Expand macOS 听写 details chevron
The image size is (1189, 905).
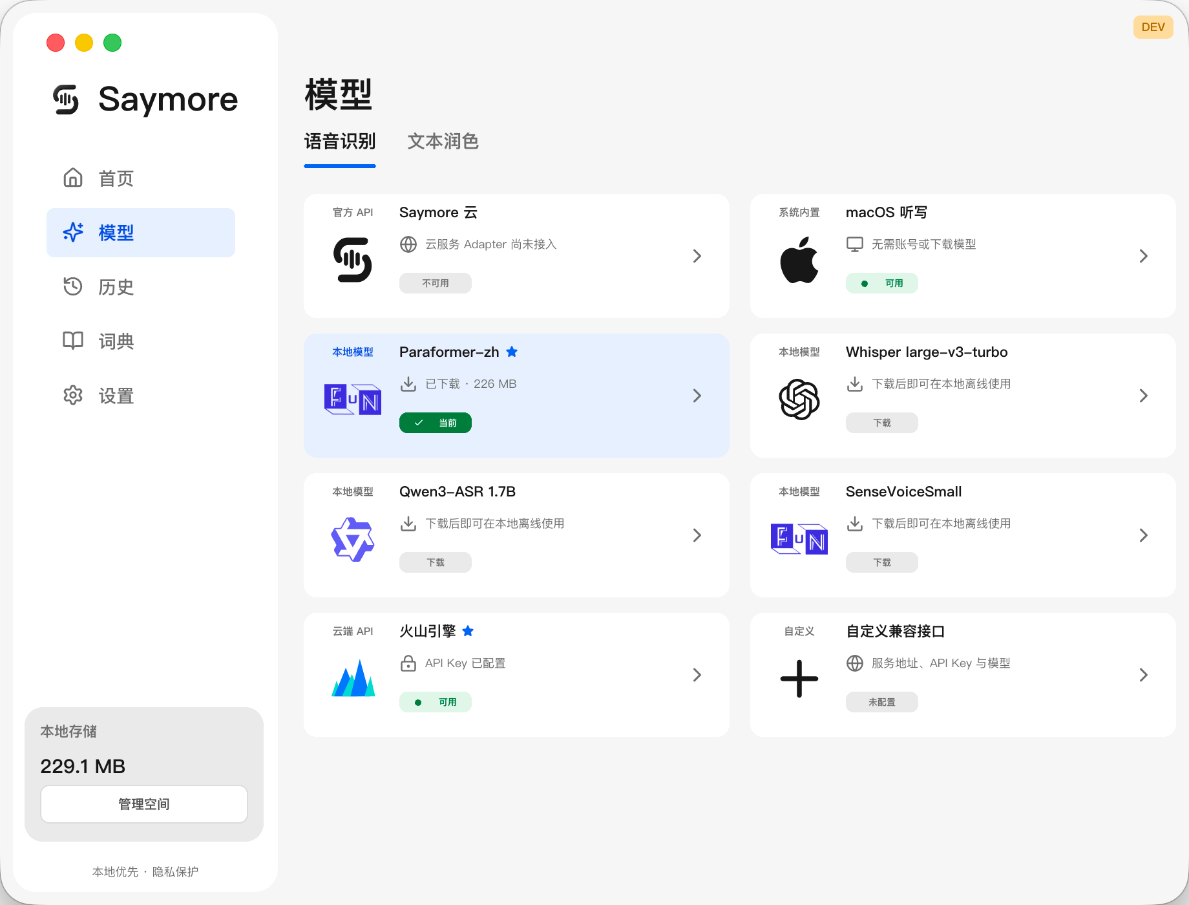tap(1144, 256)
